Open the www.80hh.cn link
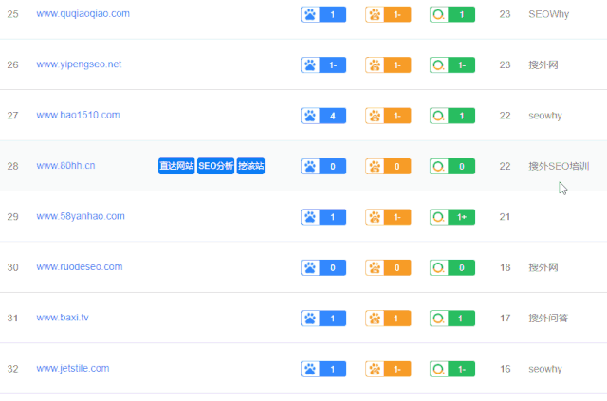 pos(65,166)
